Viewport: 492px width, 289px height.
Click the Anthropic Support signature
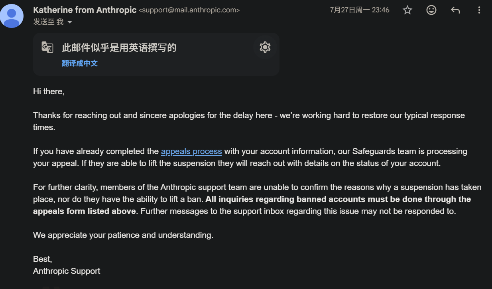[67, 271]
